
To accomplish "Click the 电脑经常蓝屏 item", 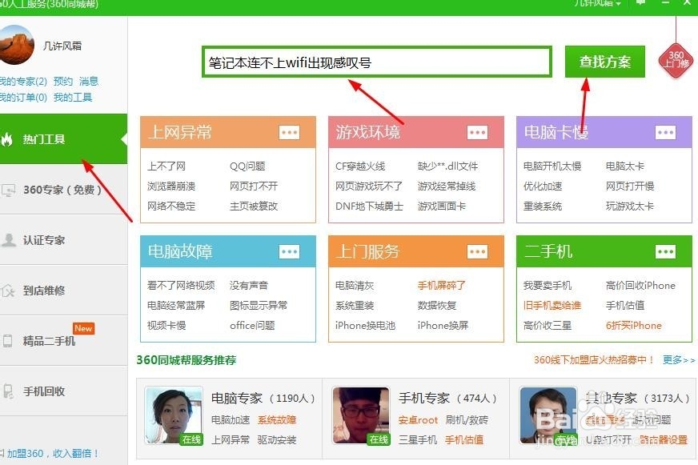I will 176,305.
